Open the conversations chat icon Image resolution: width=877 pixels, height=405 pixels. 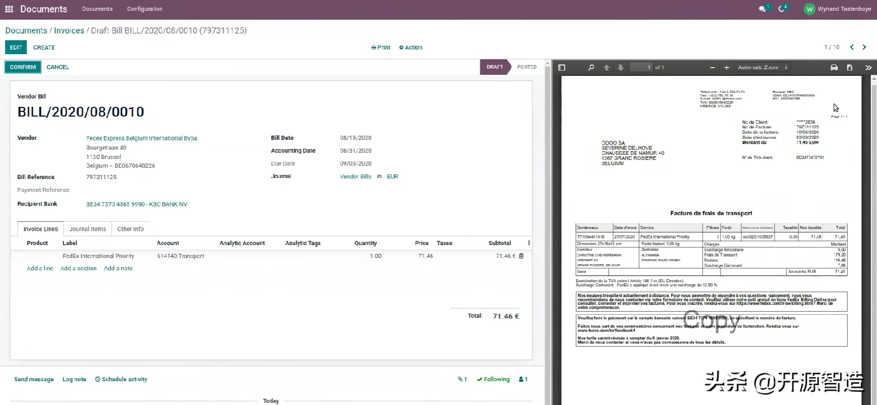click(762, 9)
